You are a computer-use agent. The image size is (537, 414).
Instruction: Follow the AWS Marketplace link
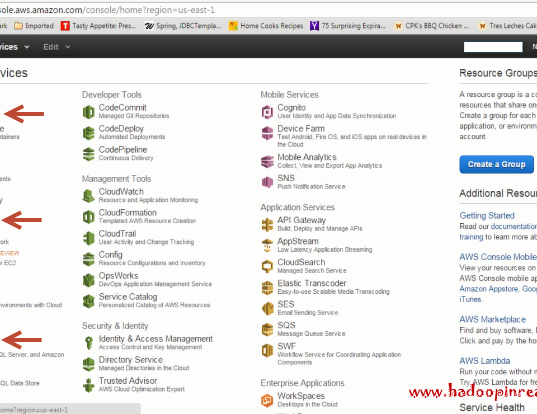pyautogui.click(x=492, y=319)
